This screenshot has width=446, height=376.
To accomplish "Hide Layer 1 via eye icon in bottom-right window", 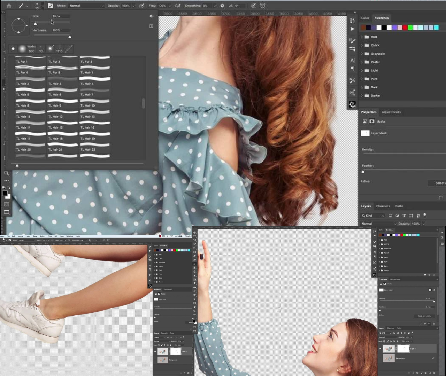I will click(380, 348).
